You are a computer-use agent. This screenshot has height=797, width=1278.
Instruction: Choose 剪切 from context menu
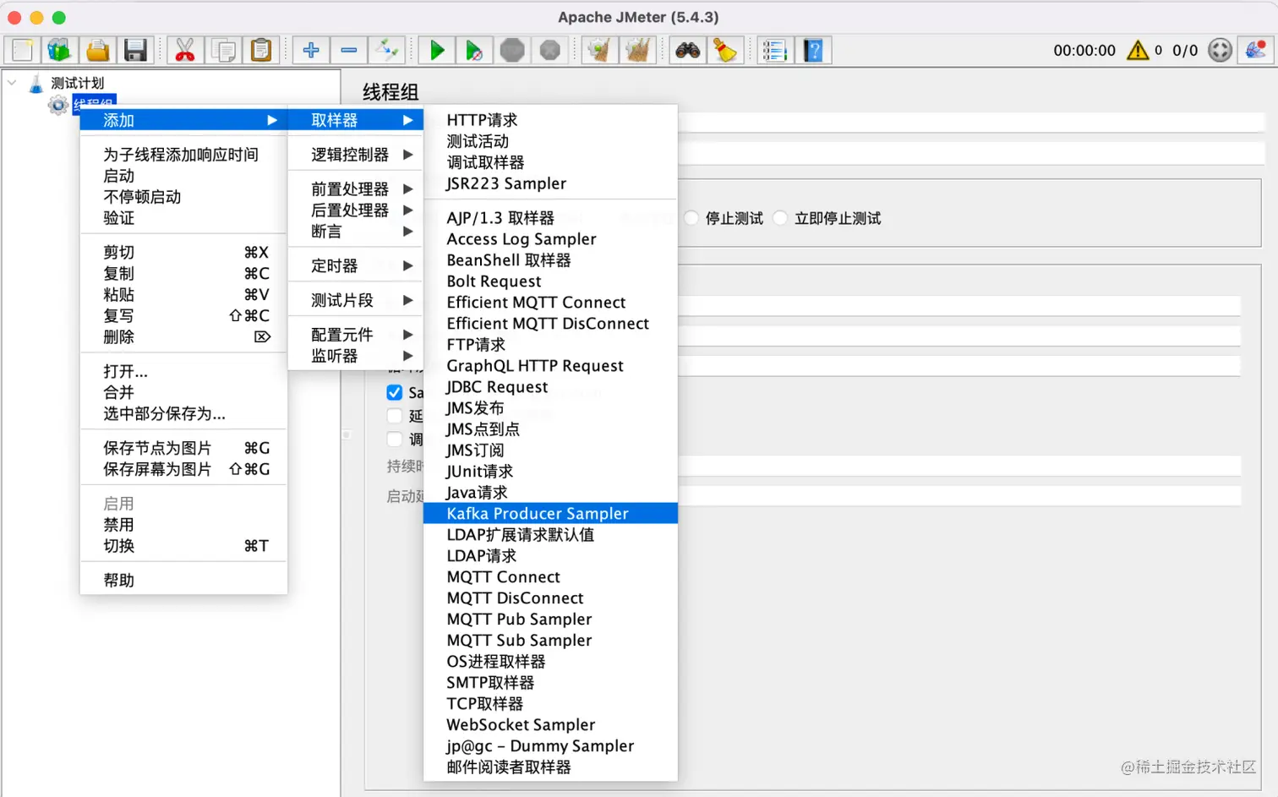(183, 253)
